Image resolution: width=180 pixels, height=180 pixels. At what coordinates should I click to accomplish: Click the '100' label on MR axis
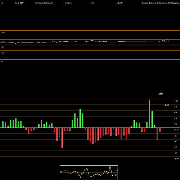click(176, 101)
